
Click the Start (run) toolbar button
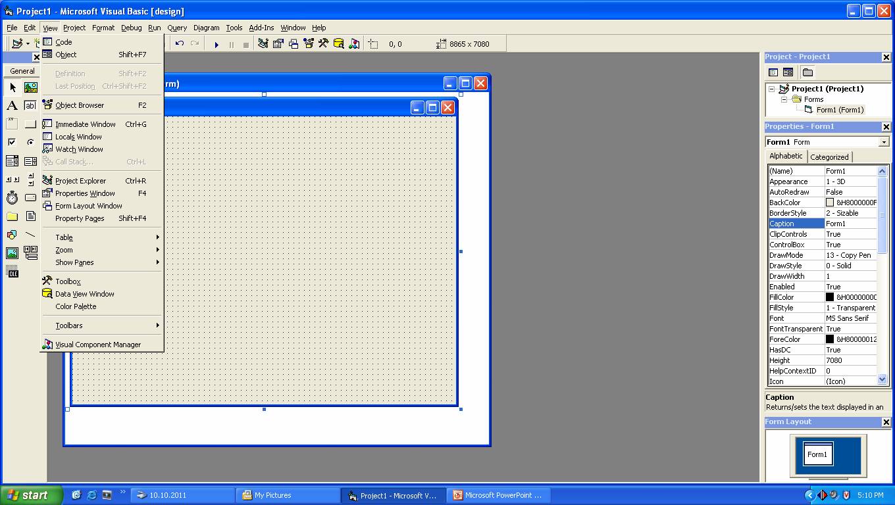217,44
